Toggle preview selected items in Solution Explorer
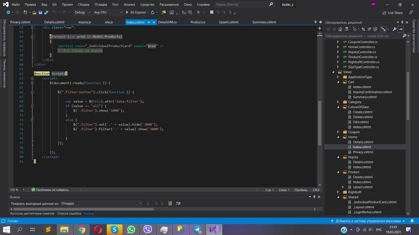The width and height of the screenshot is (419, 235). pyautogui.click(x=401, y=29)
